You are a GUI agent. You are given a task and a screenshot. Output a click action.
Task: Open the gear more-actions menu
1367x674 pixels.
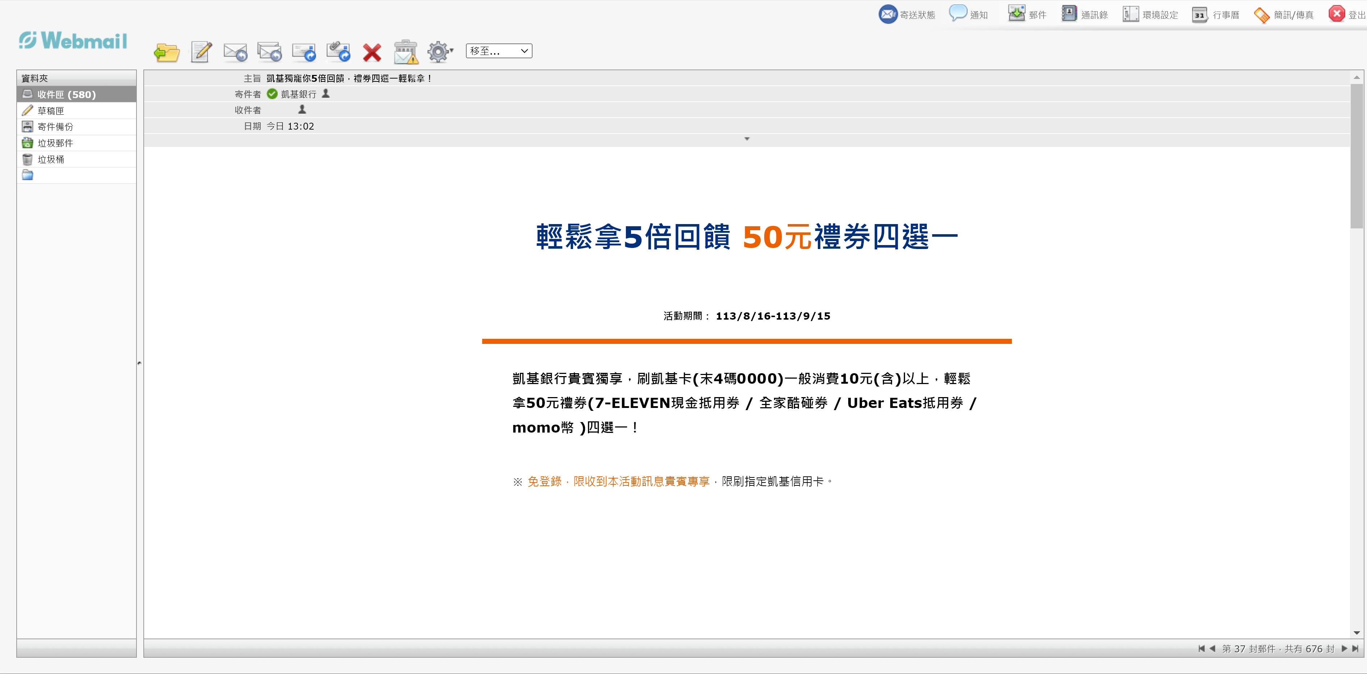(440, 51)
